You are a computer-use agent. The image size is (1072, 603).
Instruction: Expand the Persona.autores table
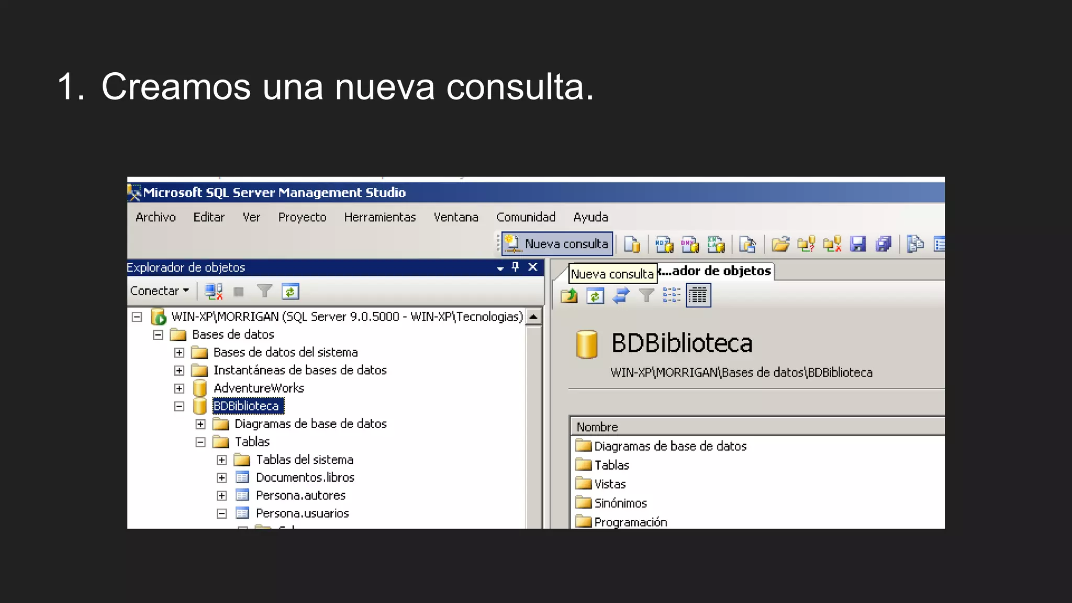click(222, 496)
